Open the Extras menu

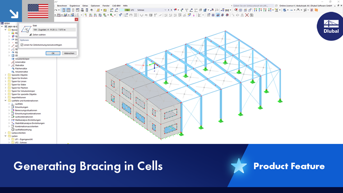(x=85, y=6)
